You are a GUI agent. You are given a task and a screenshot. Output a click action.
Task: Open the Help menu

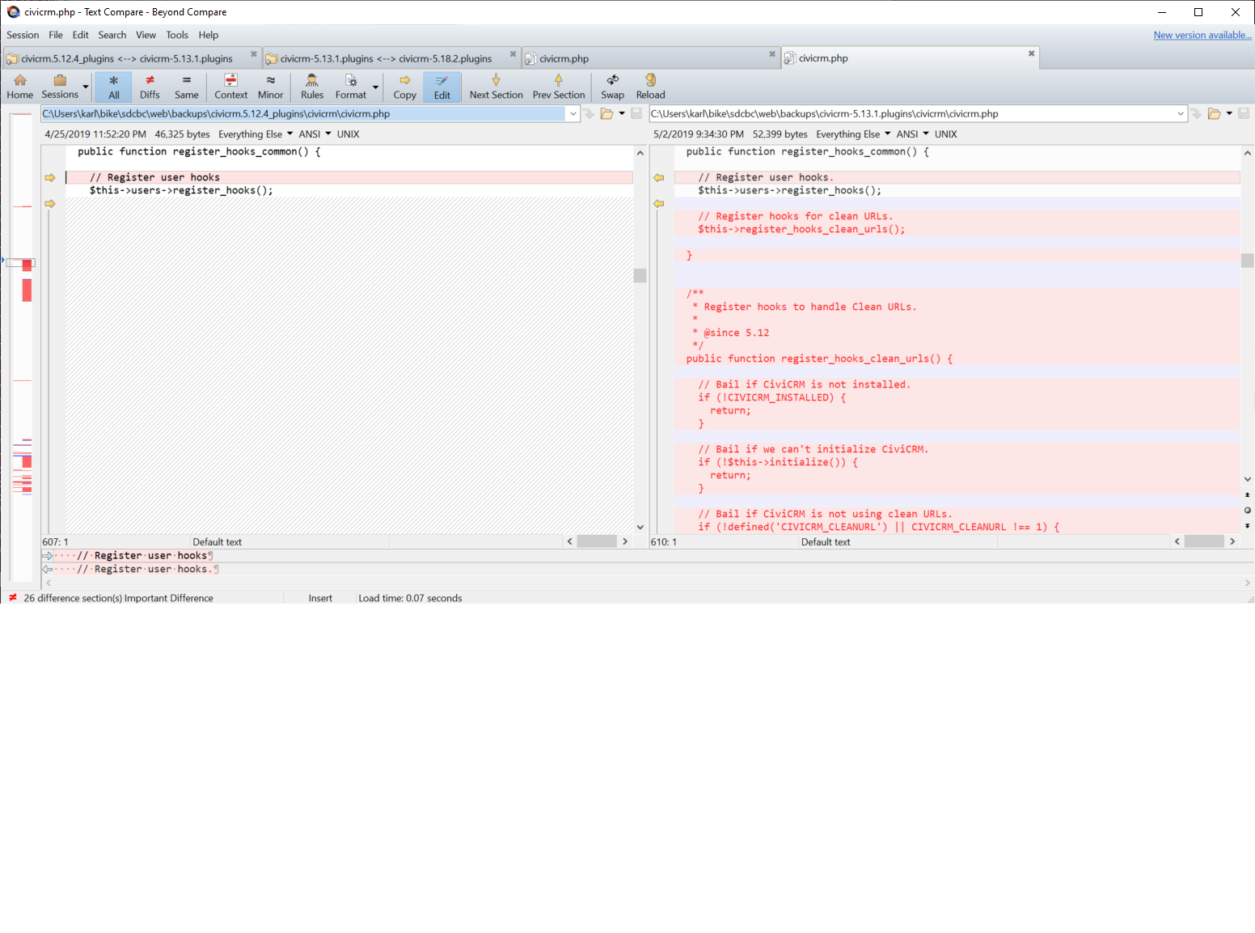209,35
